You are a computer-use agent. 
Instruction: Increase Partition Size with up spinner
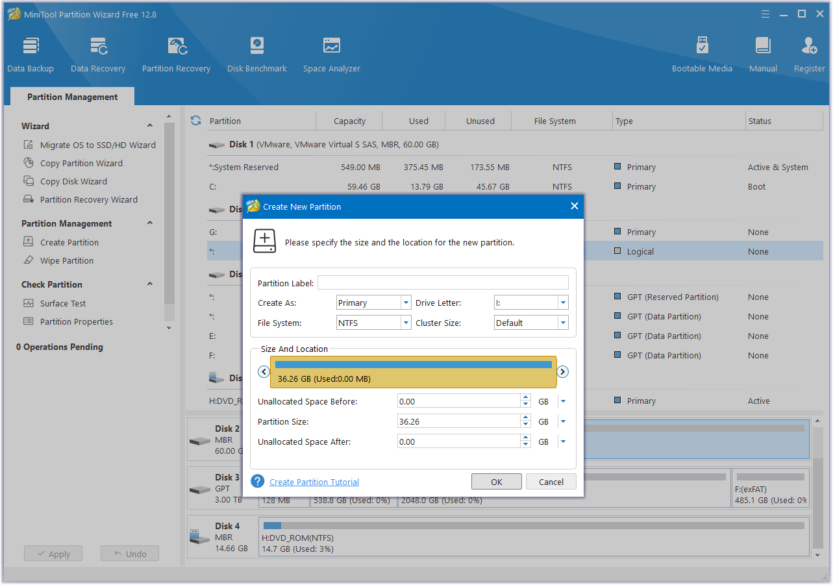tap(526, 418)
